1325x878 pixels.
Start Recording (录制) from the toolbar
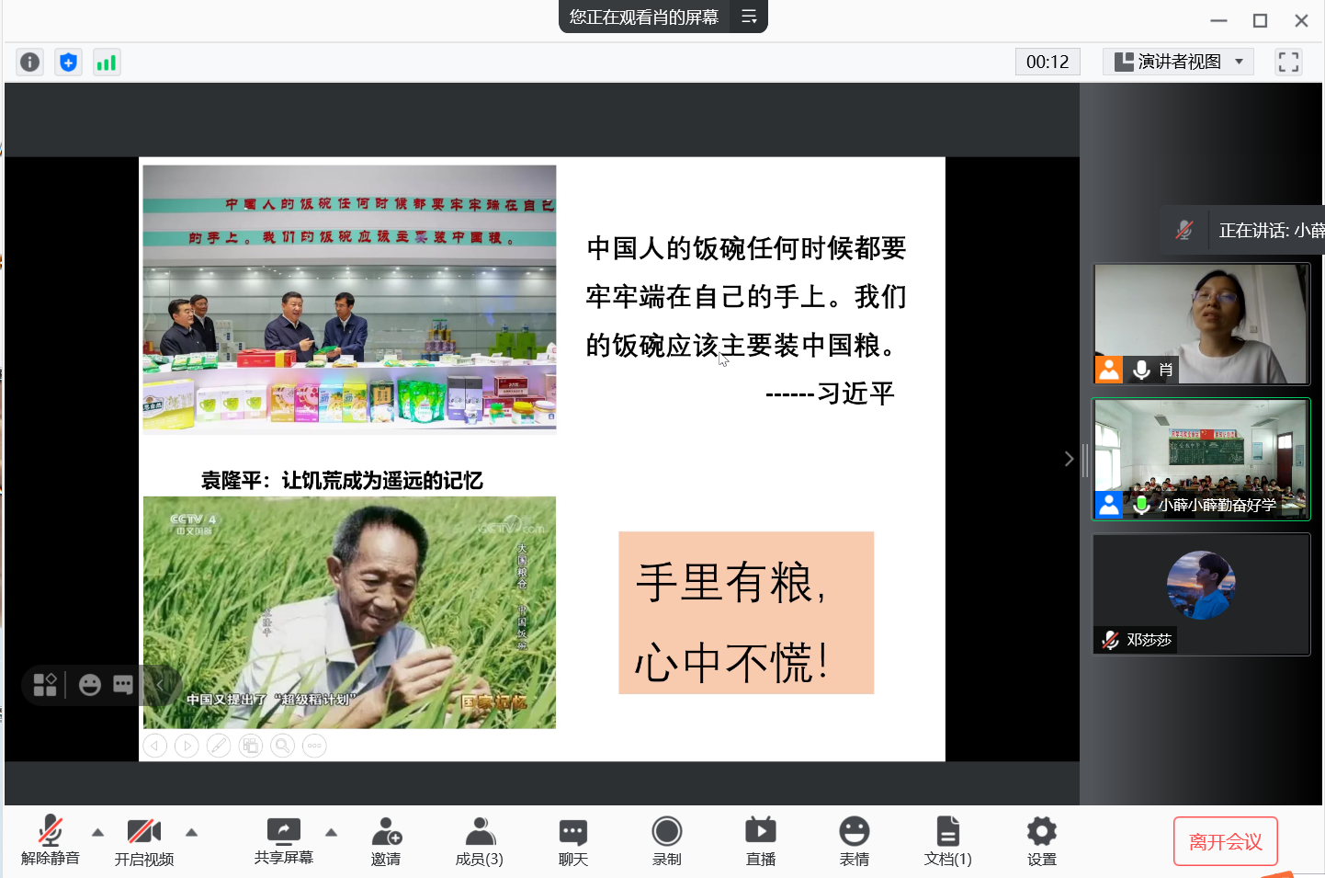(666, 840)
